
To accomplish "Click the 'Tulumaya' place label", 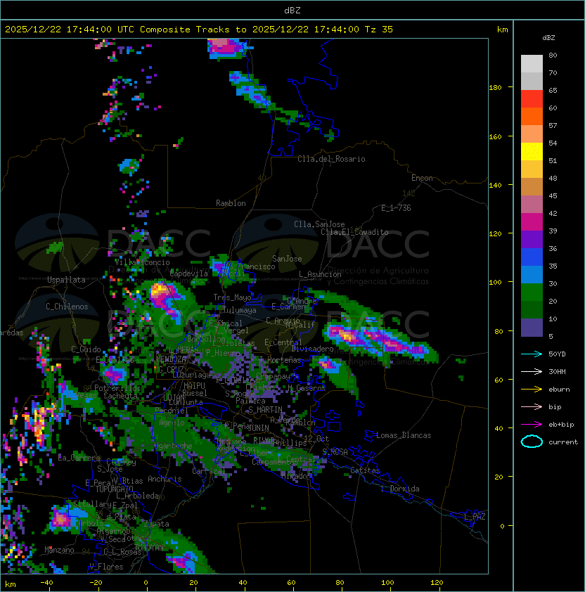I will pyautogui.click(x=240, y=310).
